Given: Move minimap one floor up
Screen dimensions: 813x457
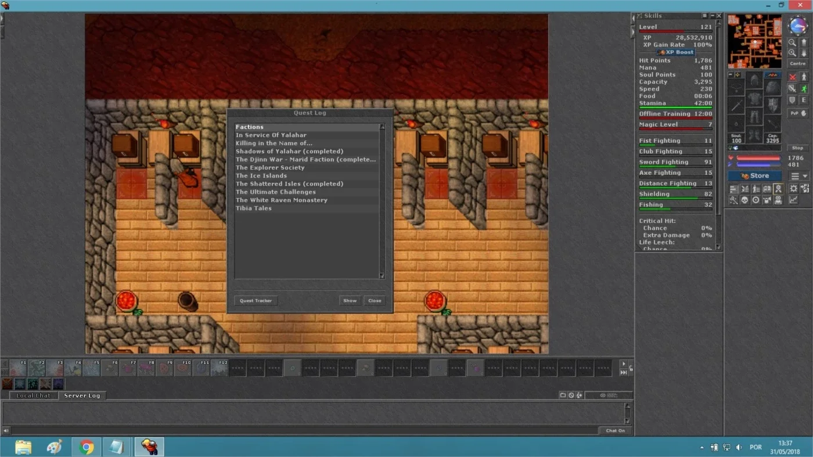Looking at the screenshot, I should [x=804, y=42].
